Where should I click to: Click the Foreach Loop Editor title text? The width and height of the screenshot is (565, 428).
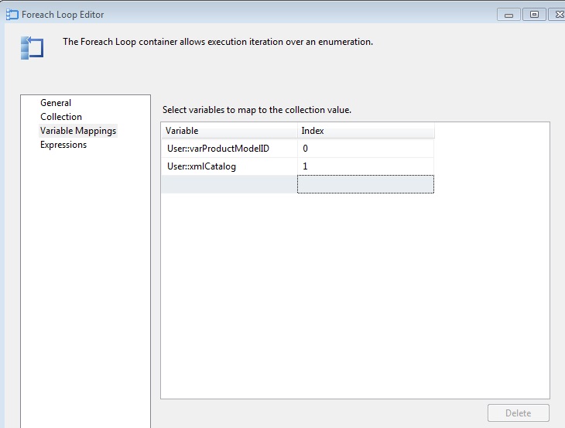pos(63,15)
